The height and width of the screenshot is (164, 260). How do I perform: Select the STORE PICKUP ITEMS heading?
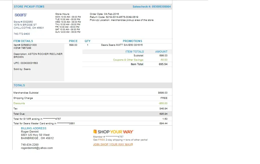[29, 7]
